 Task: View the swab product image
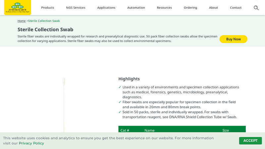64,105
